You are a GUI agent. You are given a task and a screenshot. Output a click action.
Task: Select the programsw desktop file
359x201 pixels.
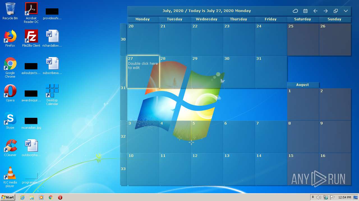point(31,178)
